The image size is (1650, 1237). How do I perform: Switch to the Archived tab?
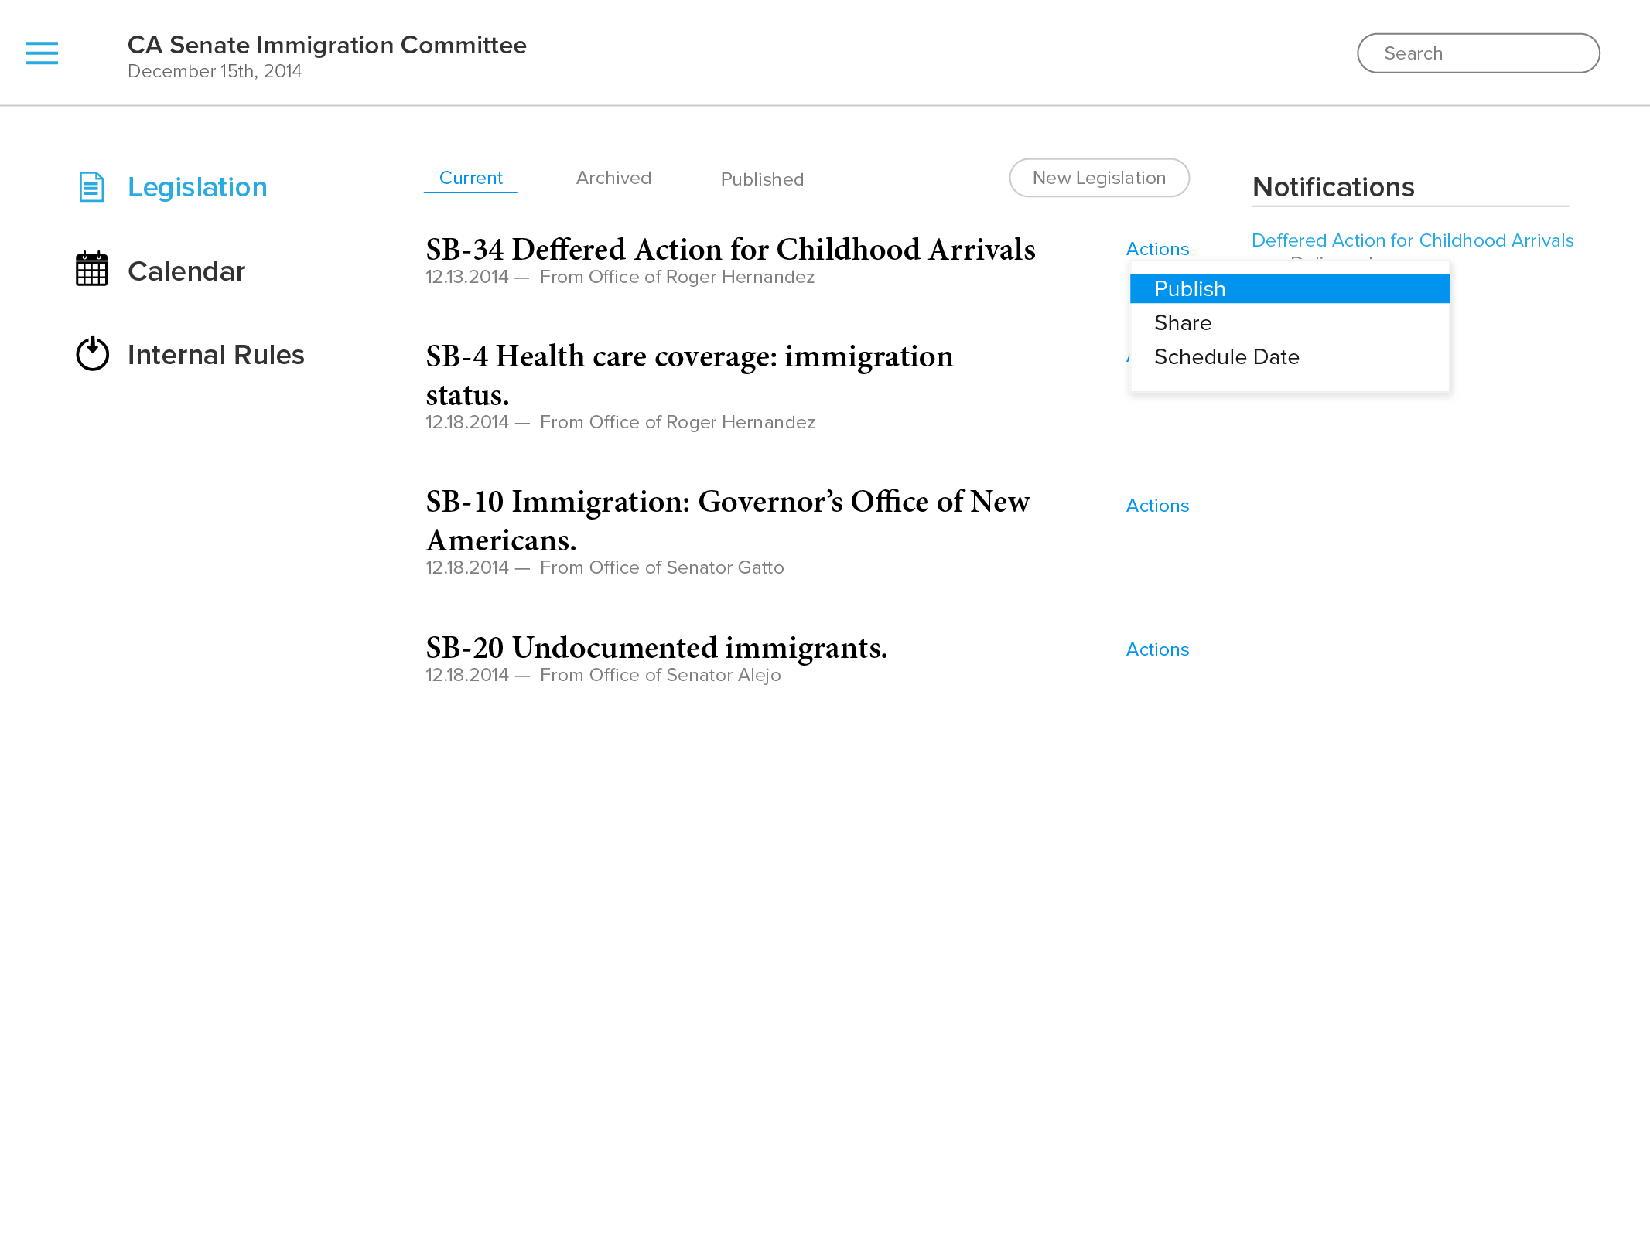click(x=613, y=178)
